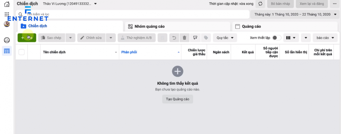
Task: Select the Ads Manager table icon
Action: (7, 51)
